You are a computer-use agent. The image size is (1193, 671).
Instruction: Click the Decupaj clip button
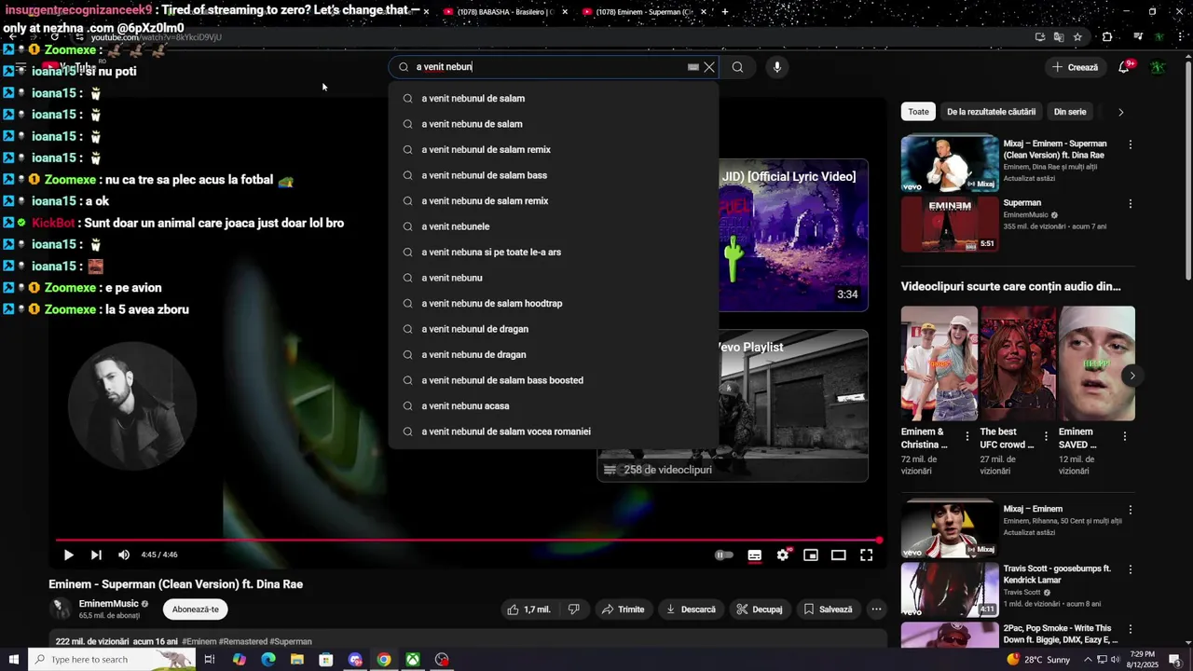(759, 609)
